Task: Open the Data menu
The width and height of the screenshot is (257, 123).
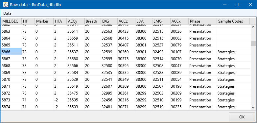Action: click(x=7, y=13)
